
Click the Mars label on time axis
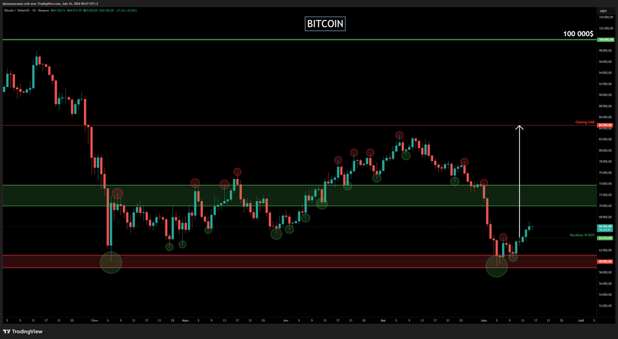(x=185, y=319)
